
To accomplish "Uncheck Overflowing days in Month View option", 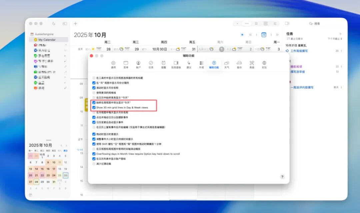I will [94, 154].
